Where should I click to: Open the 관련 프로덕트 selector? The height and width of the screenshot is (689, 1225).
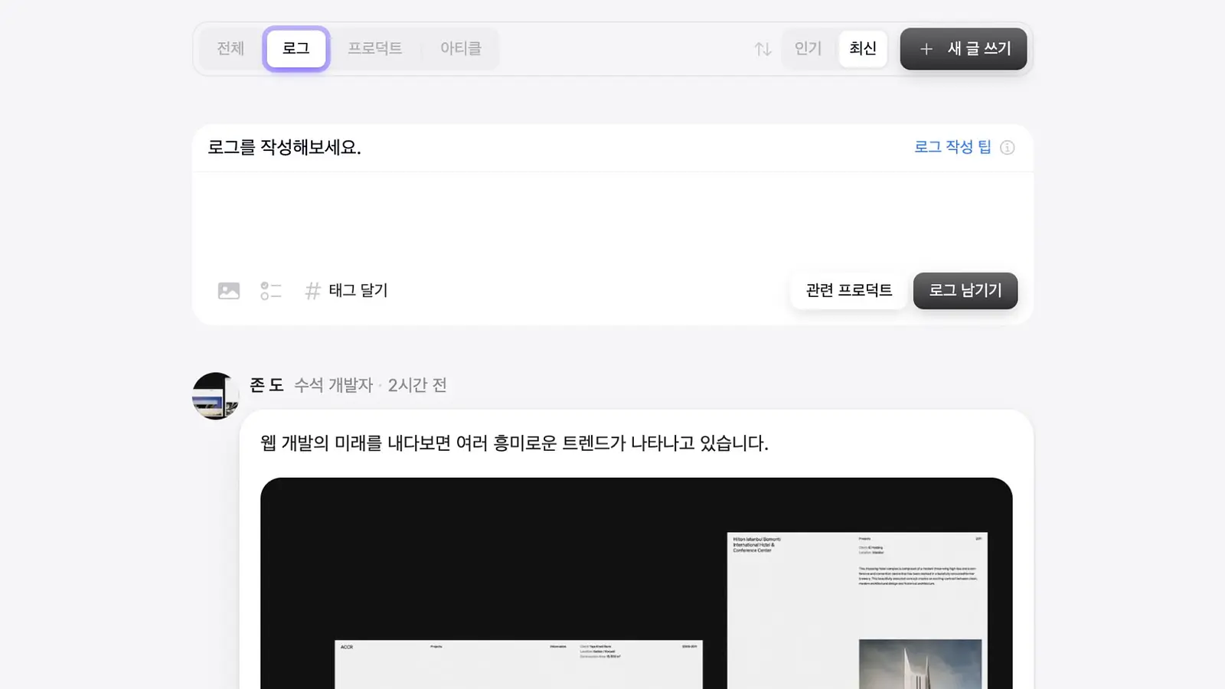tap(849, 291)
